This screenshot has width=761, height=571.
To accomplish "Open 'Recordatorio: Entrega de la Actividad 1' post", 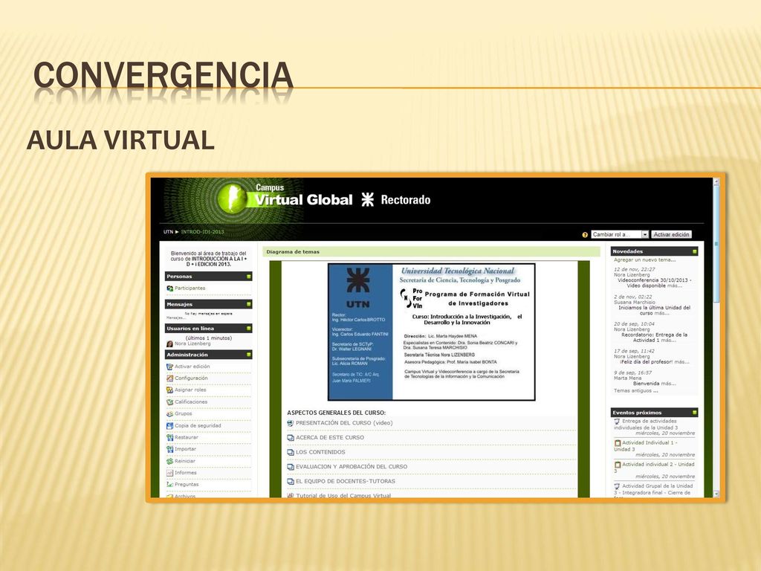I will tap(654, 338).
